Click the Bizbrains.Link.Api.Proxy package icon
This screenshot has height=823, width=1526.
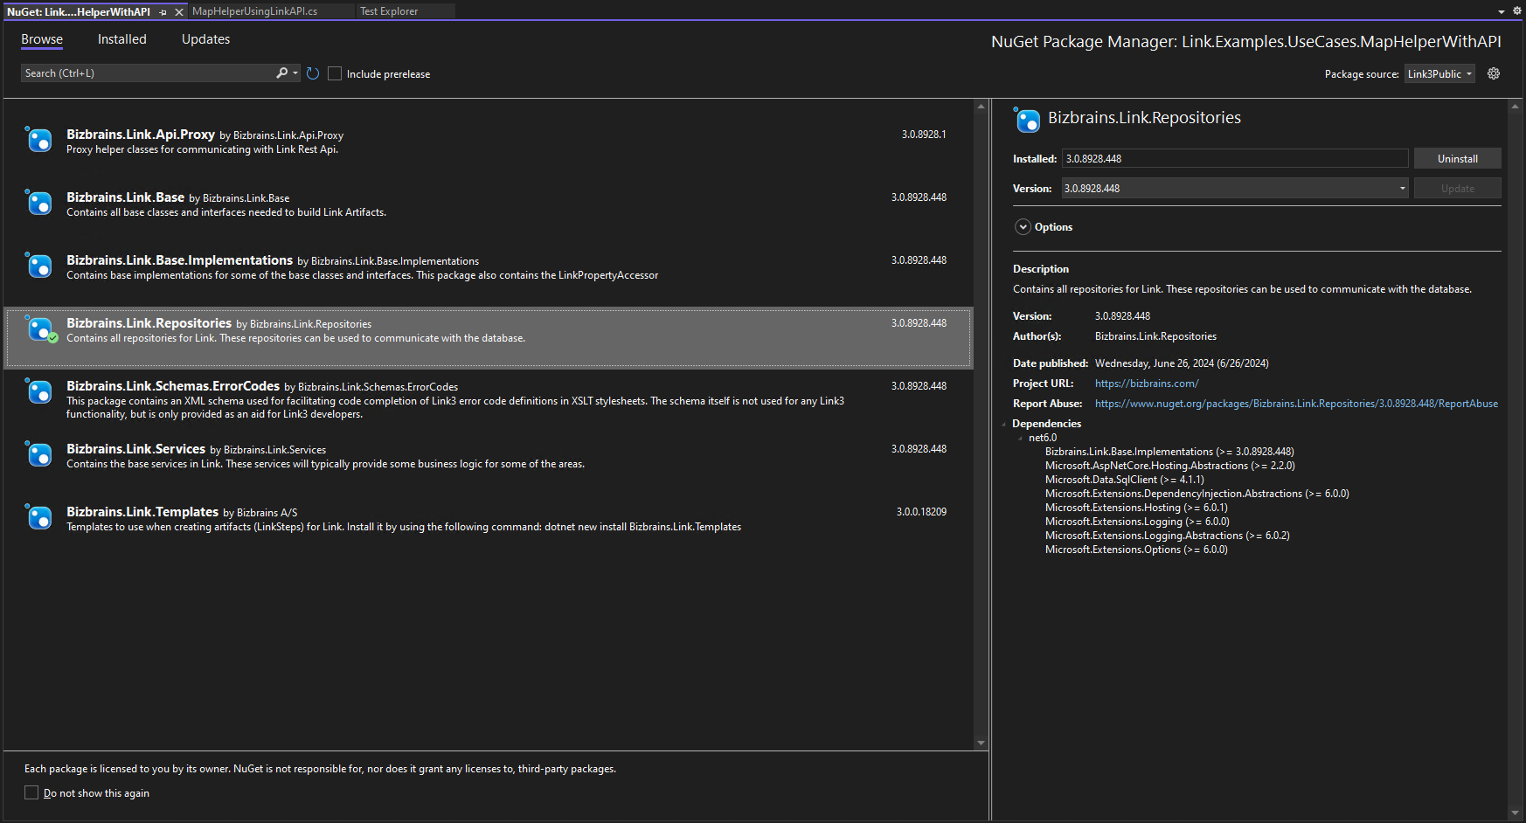click(39, 140)
